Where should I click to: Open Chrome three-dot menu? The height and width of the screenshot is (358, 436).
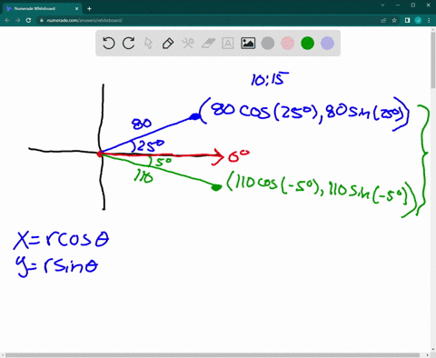coord(429,20)
